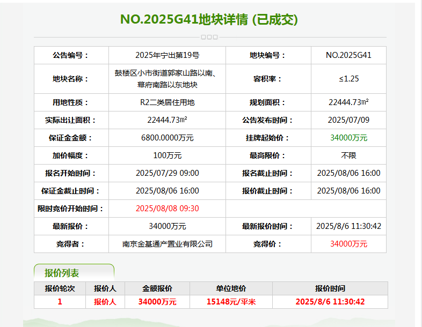Image resolution: width=422 pixels, height=327 pixels.
Task: Click the bid round number 1
Action: (x=60, y=302)
